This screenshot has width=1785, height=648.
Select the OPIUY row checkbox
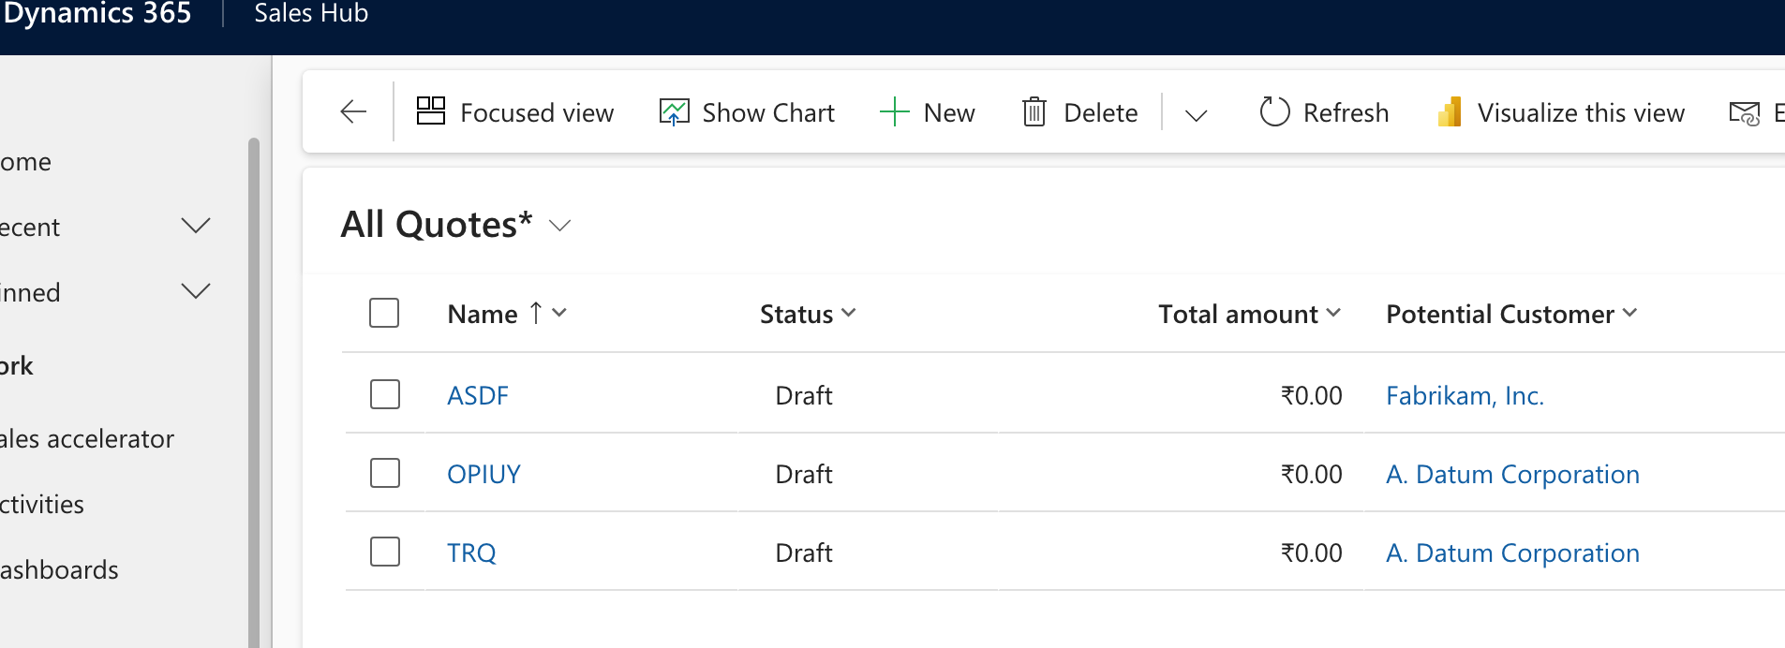tap(384, 473)
